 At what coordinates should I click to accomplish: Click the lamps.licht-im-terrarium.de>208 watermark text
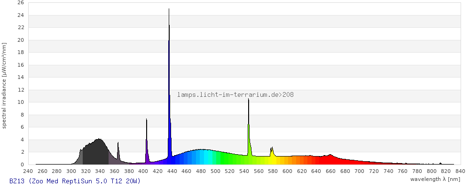coord(235,95)
